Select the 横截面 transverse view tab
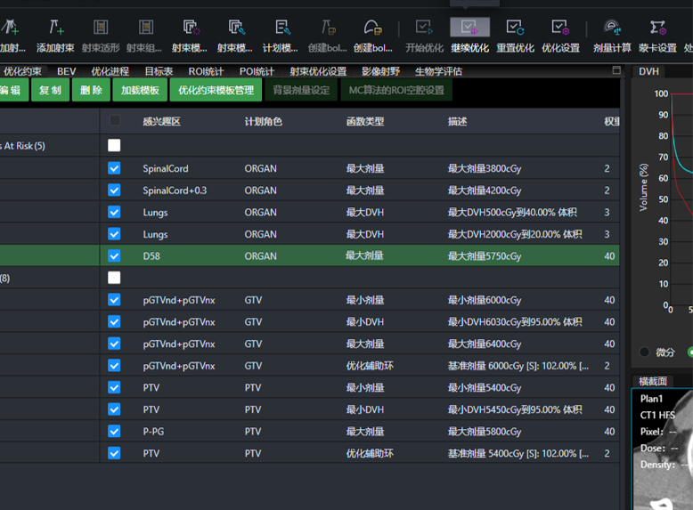Screen dimensions: 693x510 [653, 381]
